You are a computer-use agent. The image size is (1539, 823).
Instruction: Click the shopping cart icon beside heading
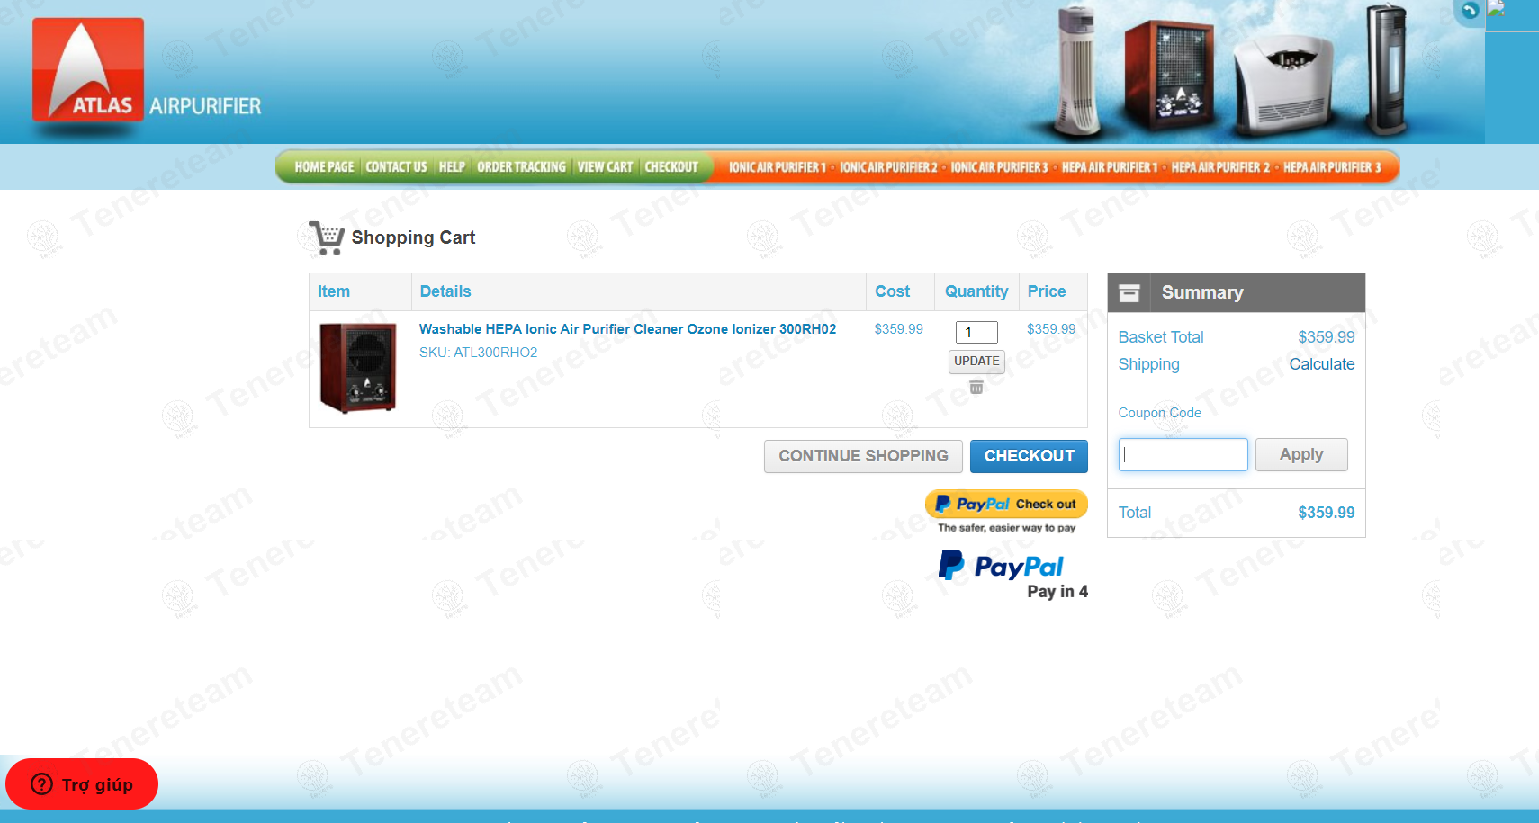[327, 238]
